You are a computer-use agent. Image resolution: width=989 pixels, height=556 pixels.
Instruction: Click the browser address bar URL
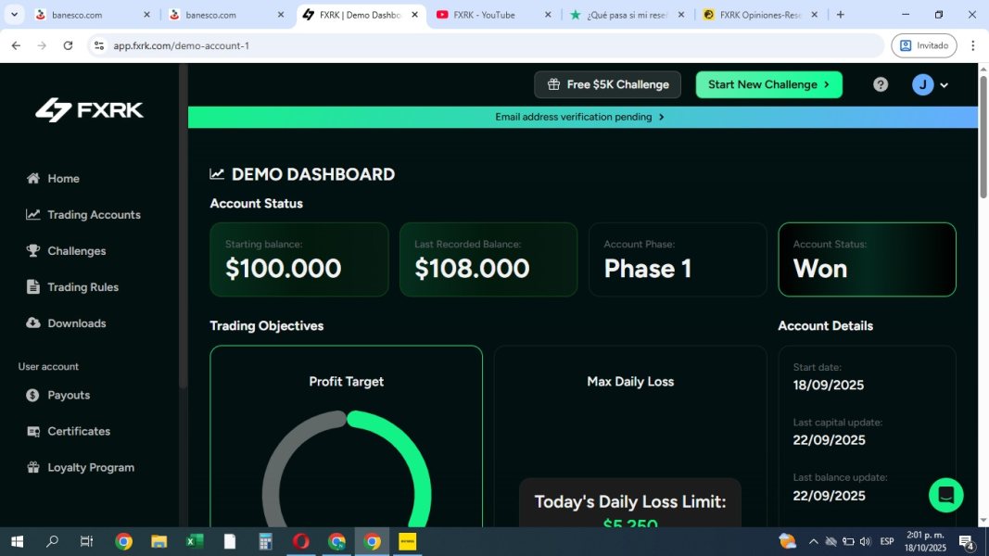tap(181, 45)
